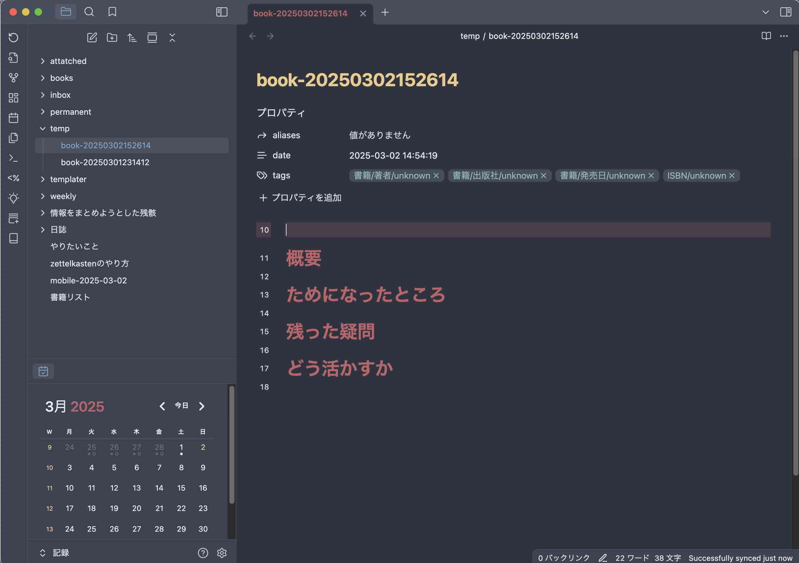Click 今日 in the calendar
Viewport: 799px width, 563px height.
[x=181, y=406]
